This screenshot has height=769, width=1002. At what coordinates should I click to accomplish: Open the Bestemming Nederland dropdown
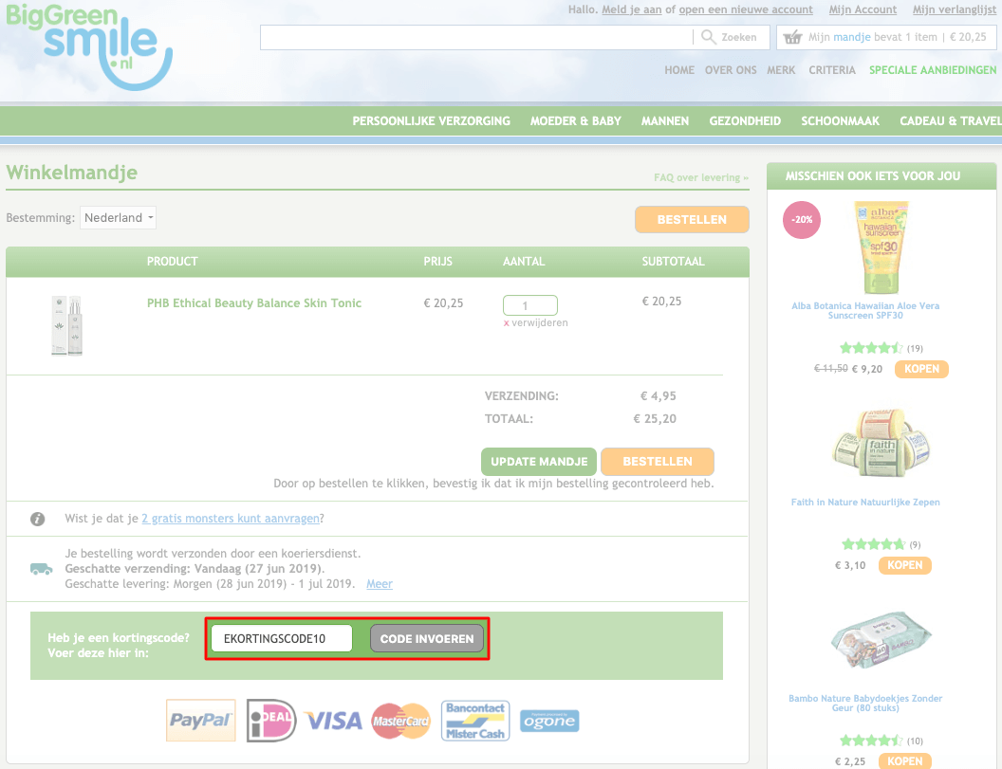(119, 218)
